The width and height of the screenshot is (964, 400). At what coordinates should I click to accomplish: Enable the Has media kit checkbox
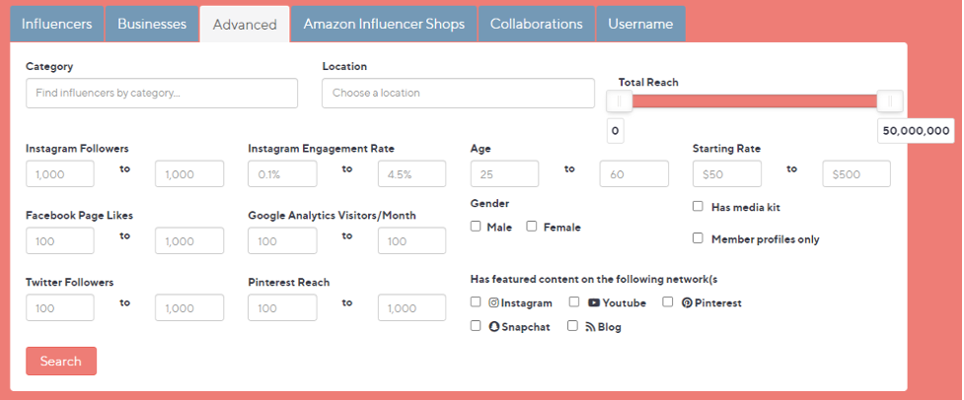(x=698, y=206)
